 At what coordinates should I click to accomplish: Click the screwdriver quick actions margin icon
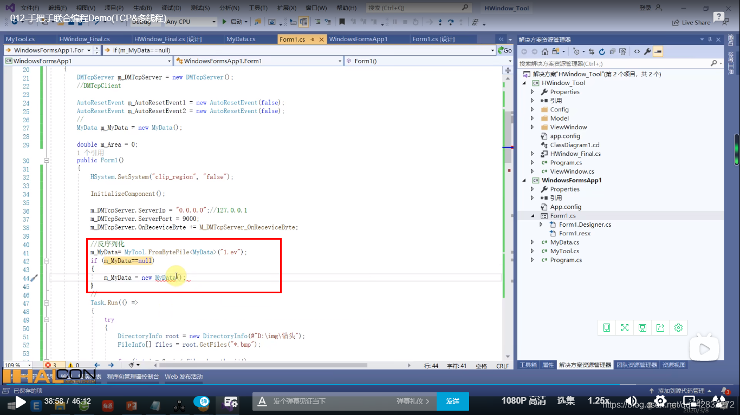(34, 278)
